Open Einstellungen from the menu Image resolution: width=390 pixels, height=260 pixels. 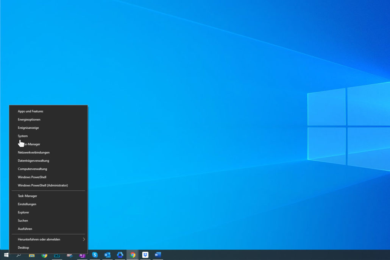27,204
